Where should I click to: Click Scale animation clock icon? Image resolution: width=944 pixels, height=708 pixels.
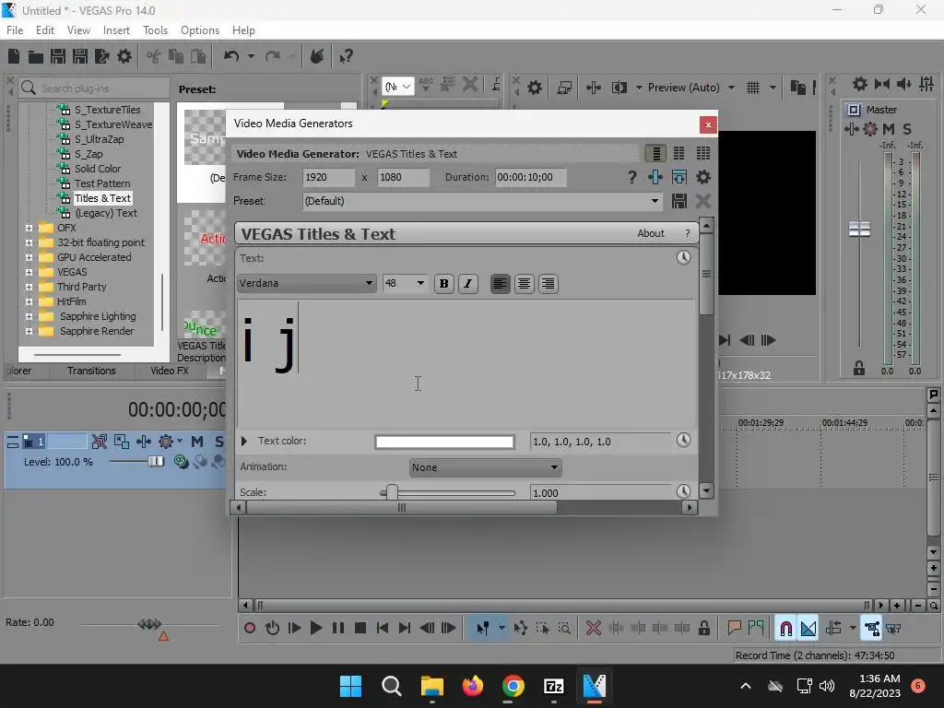click(683, 491)
